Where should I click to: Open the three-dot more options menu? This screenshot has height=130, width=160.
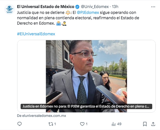click(153, 7)
